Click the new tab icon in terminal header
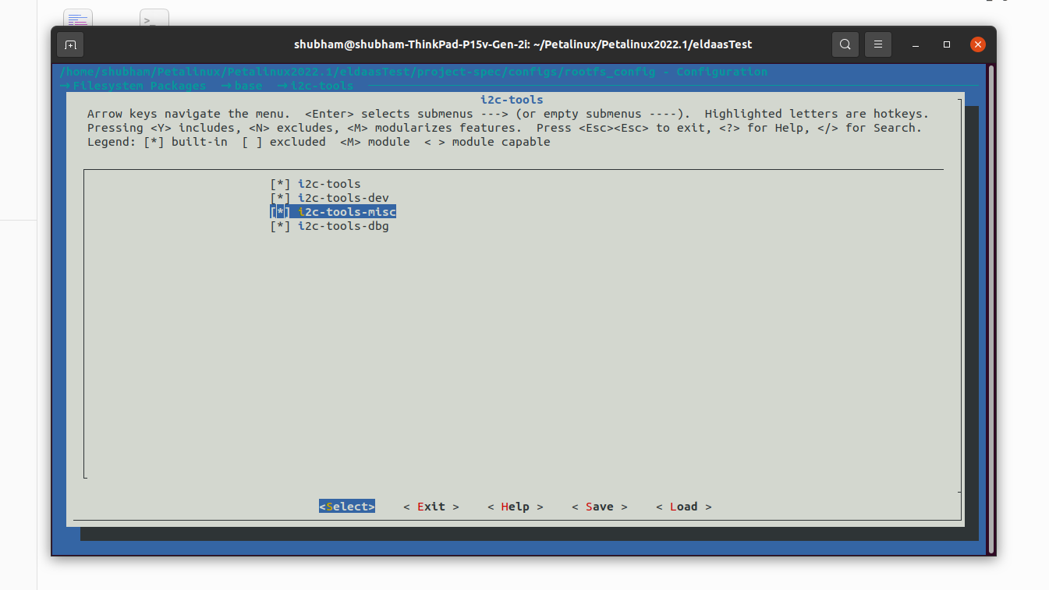The width and height of the screenshot is (1049, 590). (70, 44)
